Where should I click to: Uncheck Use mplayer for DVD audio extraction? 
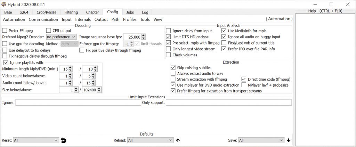coord(173,85)
